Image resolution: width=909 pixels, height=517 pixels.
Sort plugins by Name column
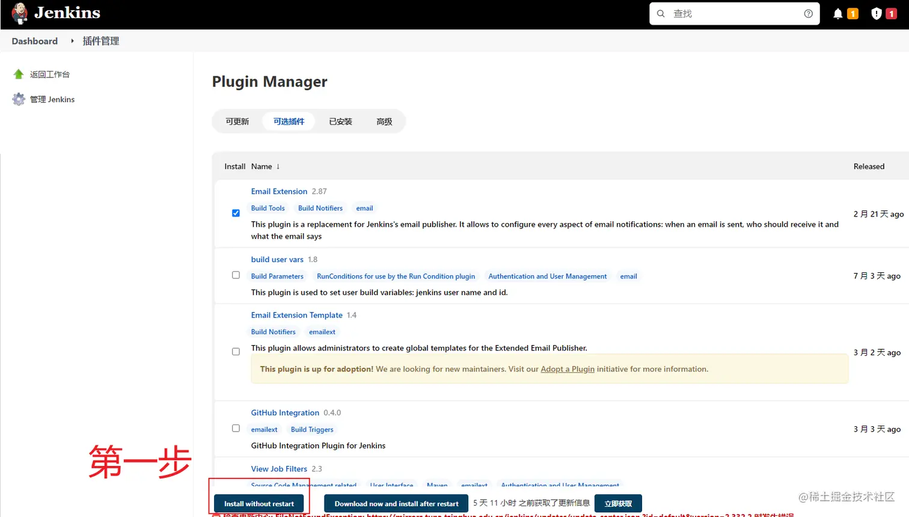click(265, 166)
